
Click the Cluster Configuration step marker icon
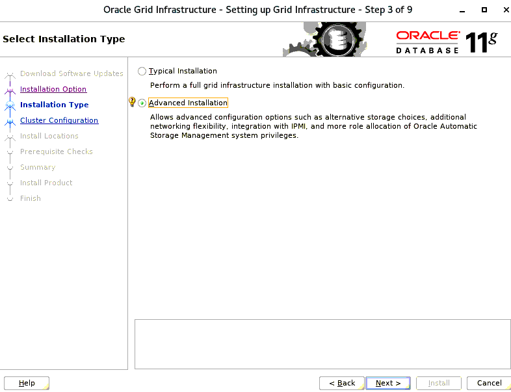pyautogui.click(x=10, y=121)
